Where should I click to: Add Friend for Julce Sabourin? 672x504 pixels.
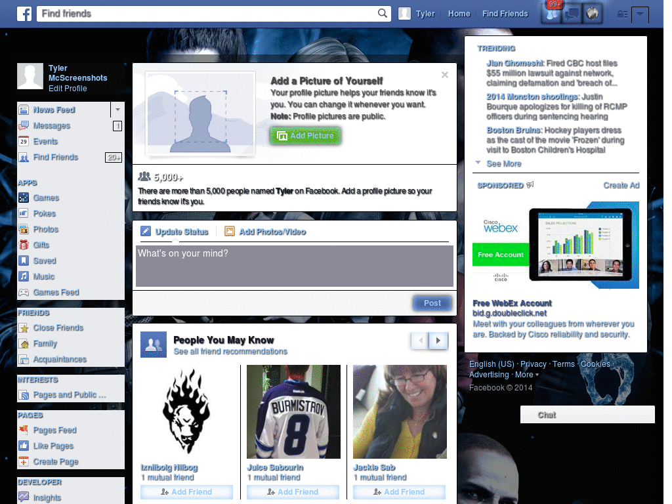click(293, 492)
